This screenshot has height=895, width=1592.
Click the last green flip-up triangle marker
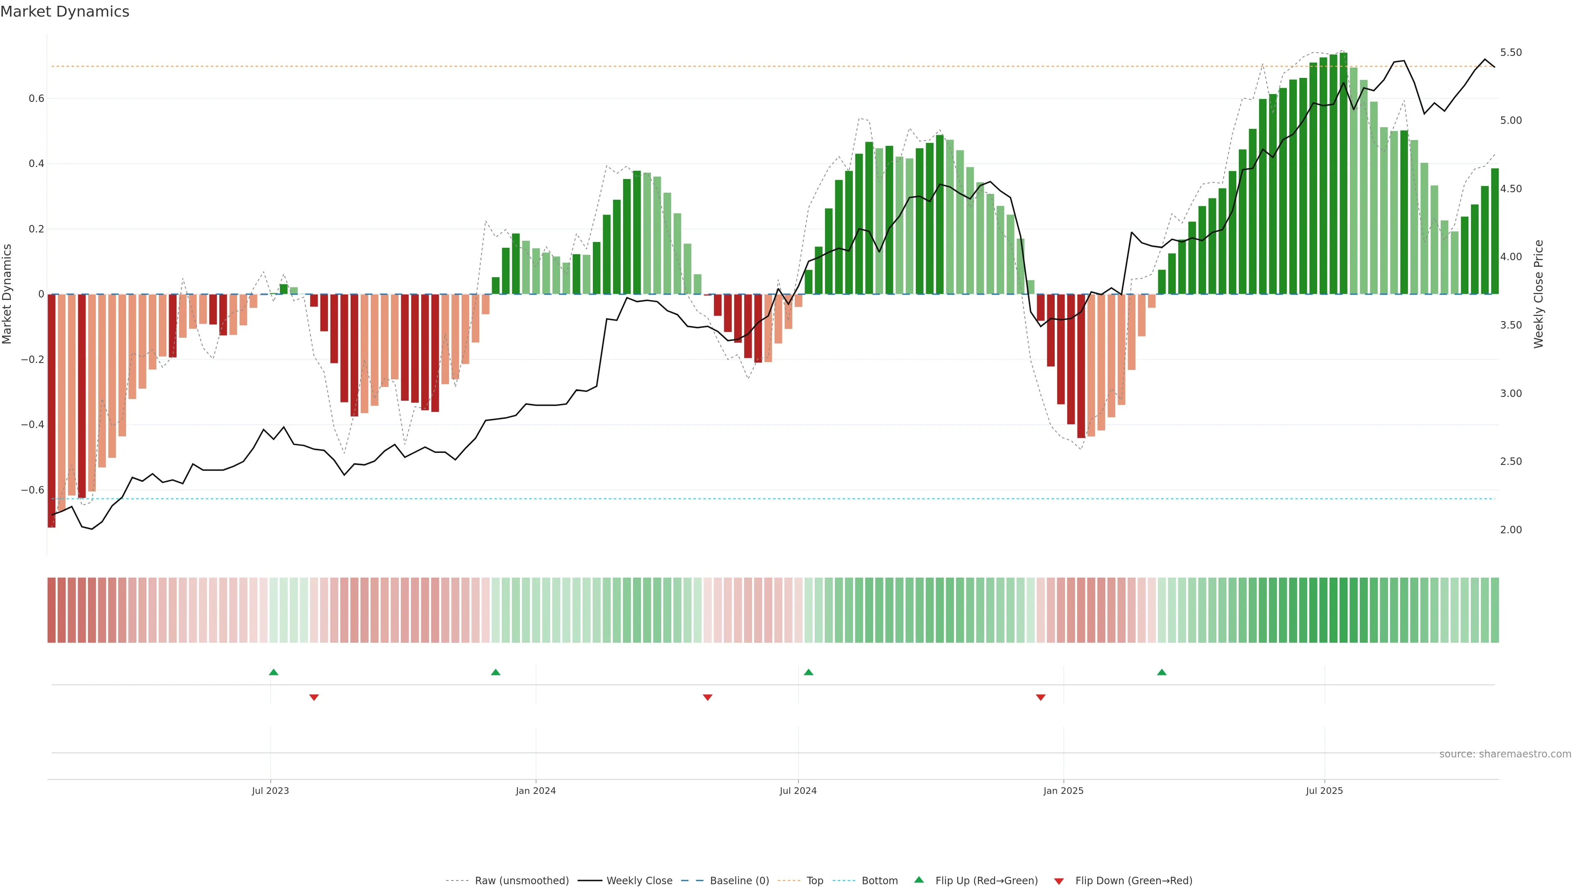[x=1162, y=672]
